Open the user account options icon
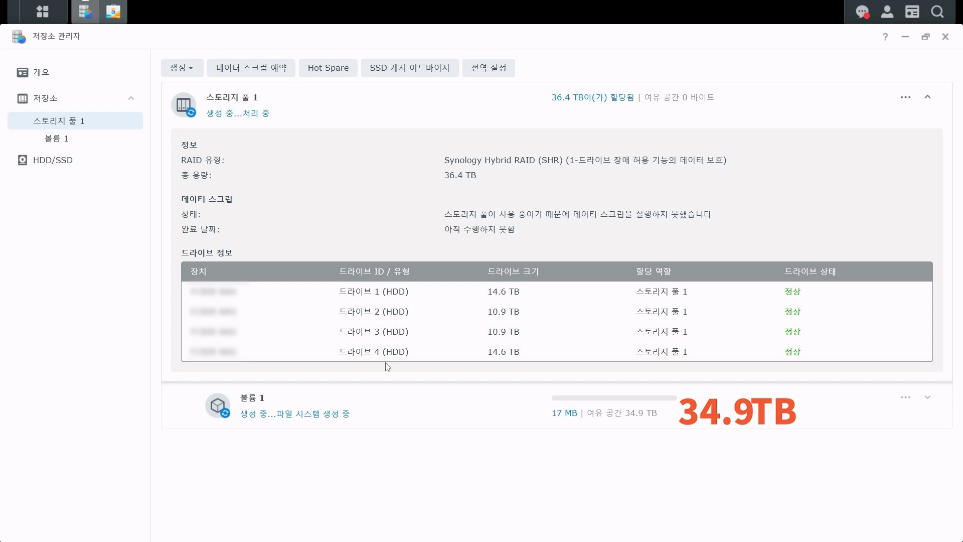This screenshot has height=542, width=963. click(x=887, y=12)
